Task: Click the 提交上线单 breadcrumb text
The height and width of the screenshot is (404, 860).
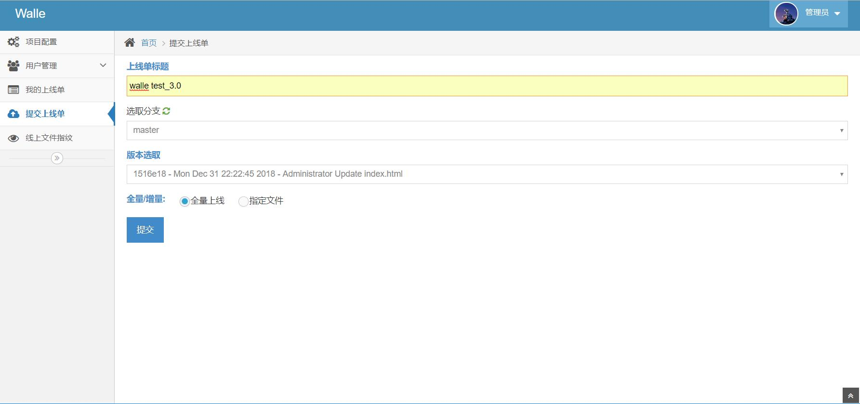Action: (189, 43)
